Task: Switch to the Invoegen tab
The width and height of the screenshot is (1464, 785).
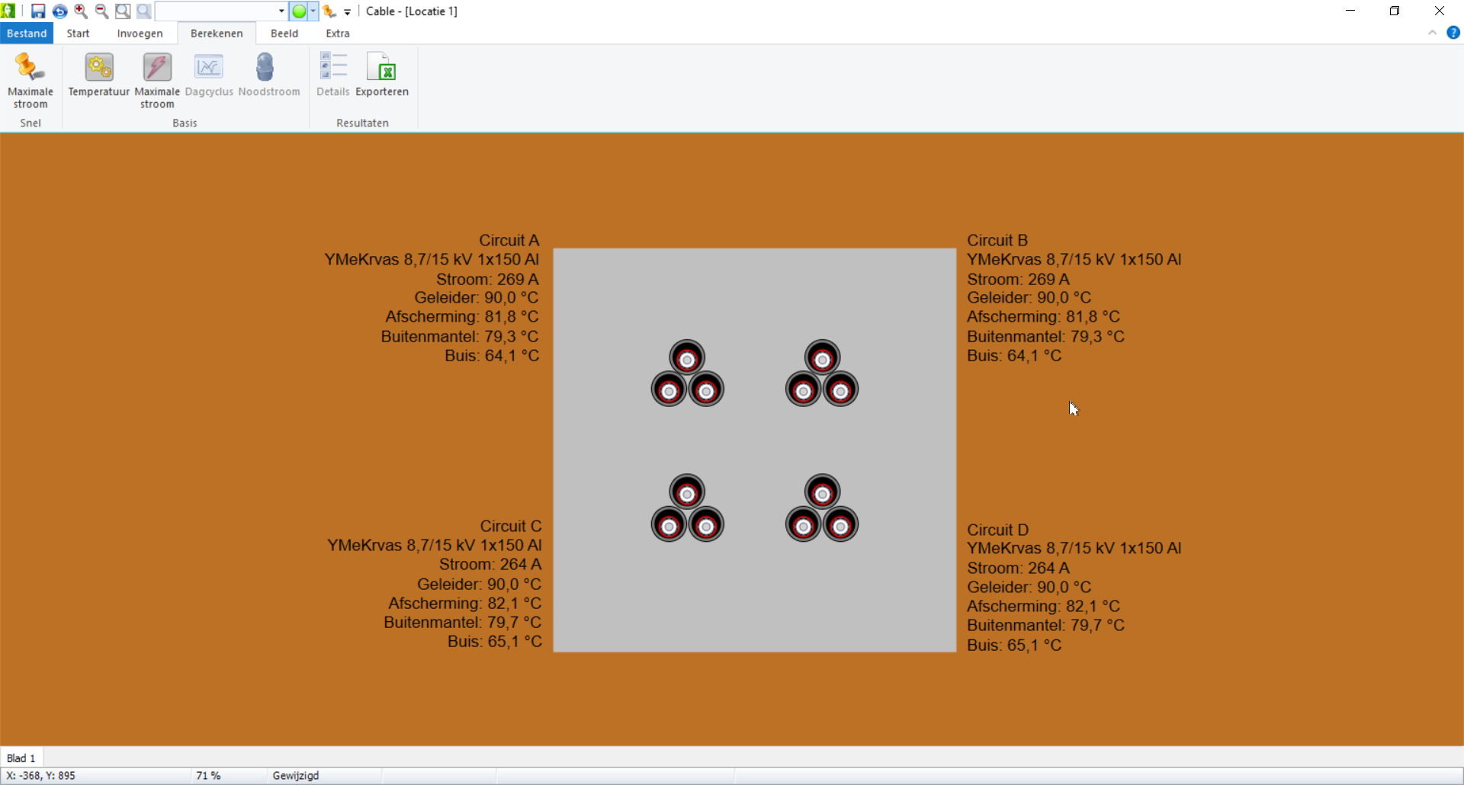Action: pyautogui.click(x=140, y=34)
